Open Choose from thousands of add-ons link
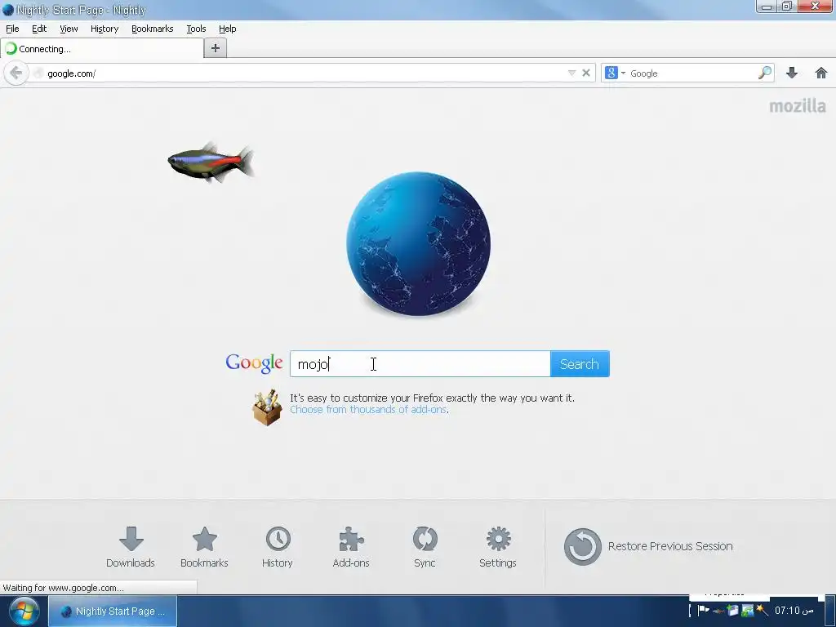 click(368, 410)
